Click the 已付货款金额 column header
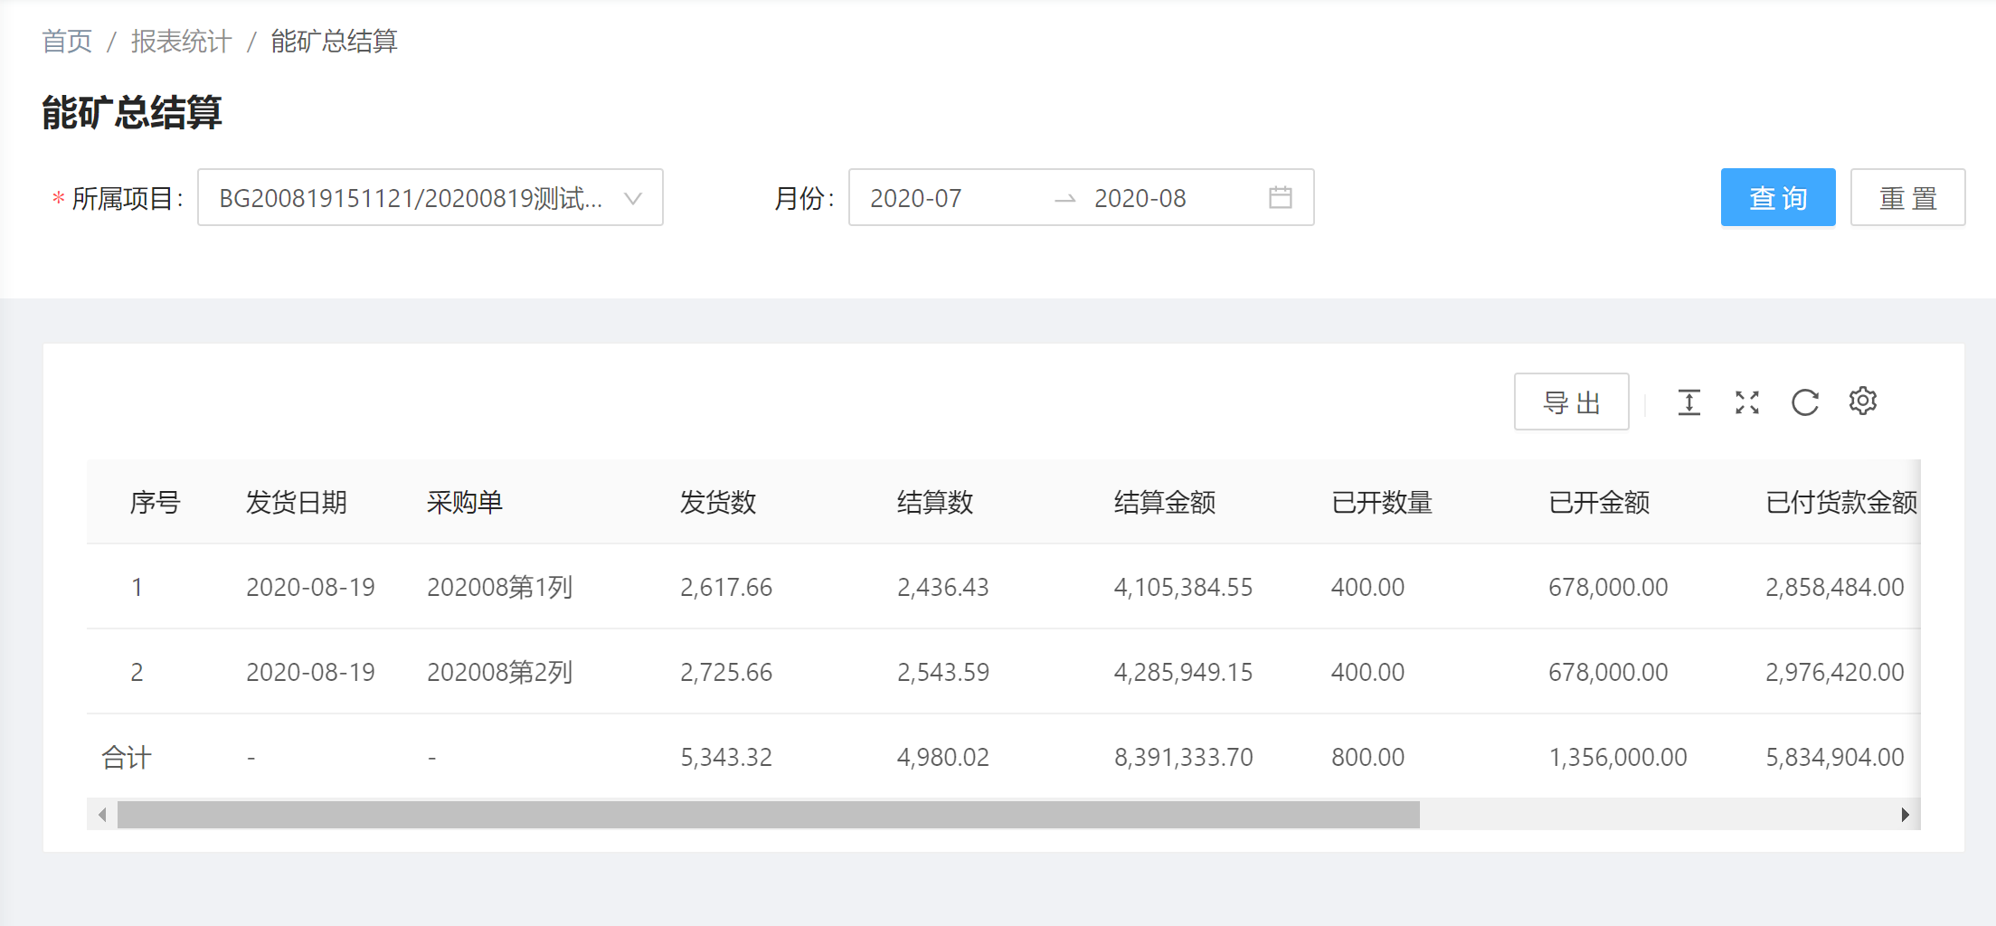 click(x=1841, y=502)
